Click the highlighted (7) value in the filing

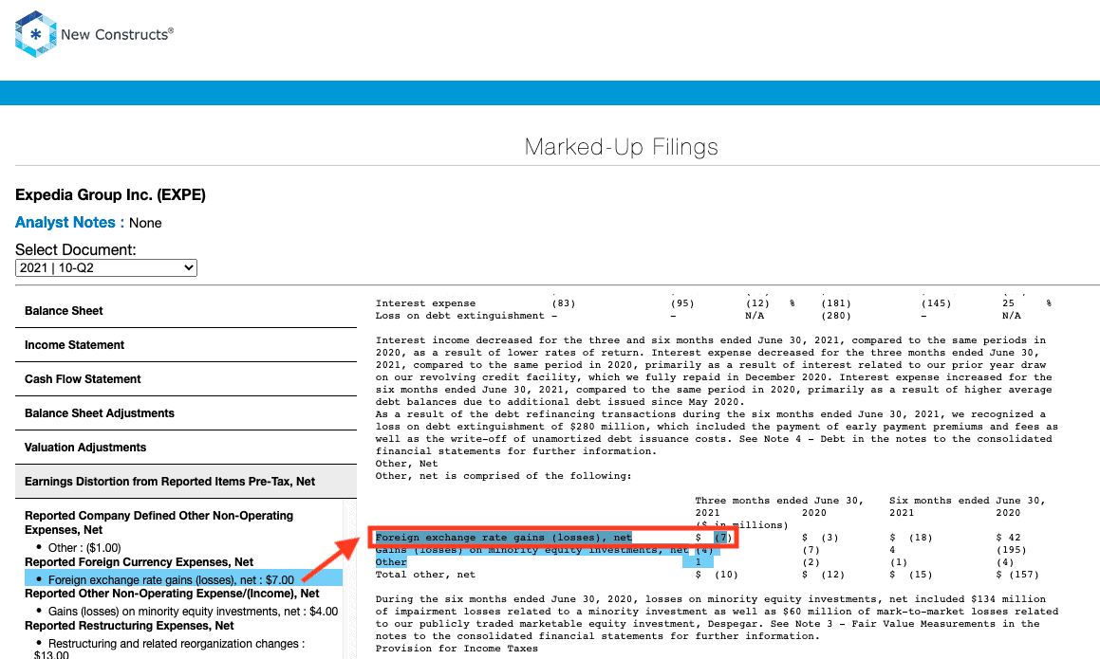[722, 538]
